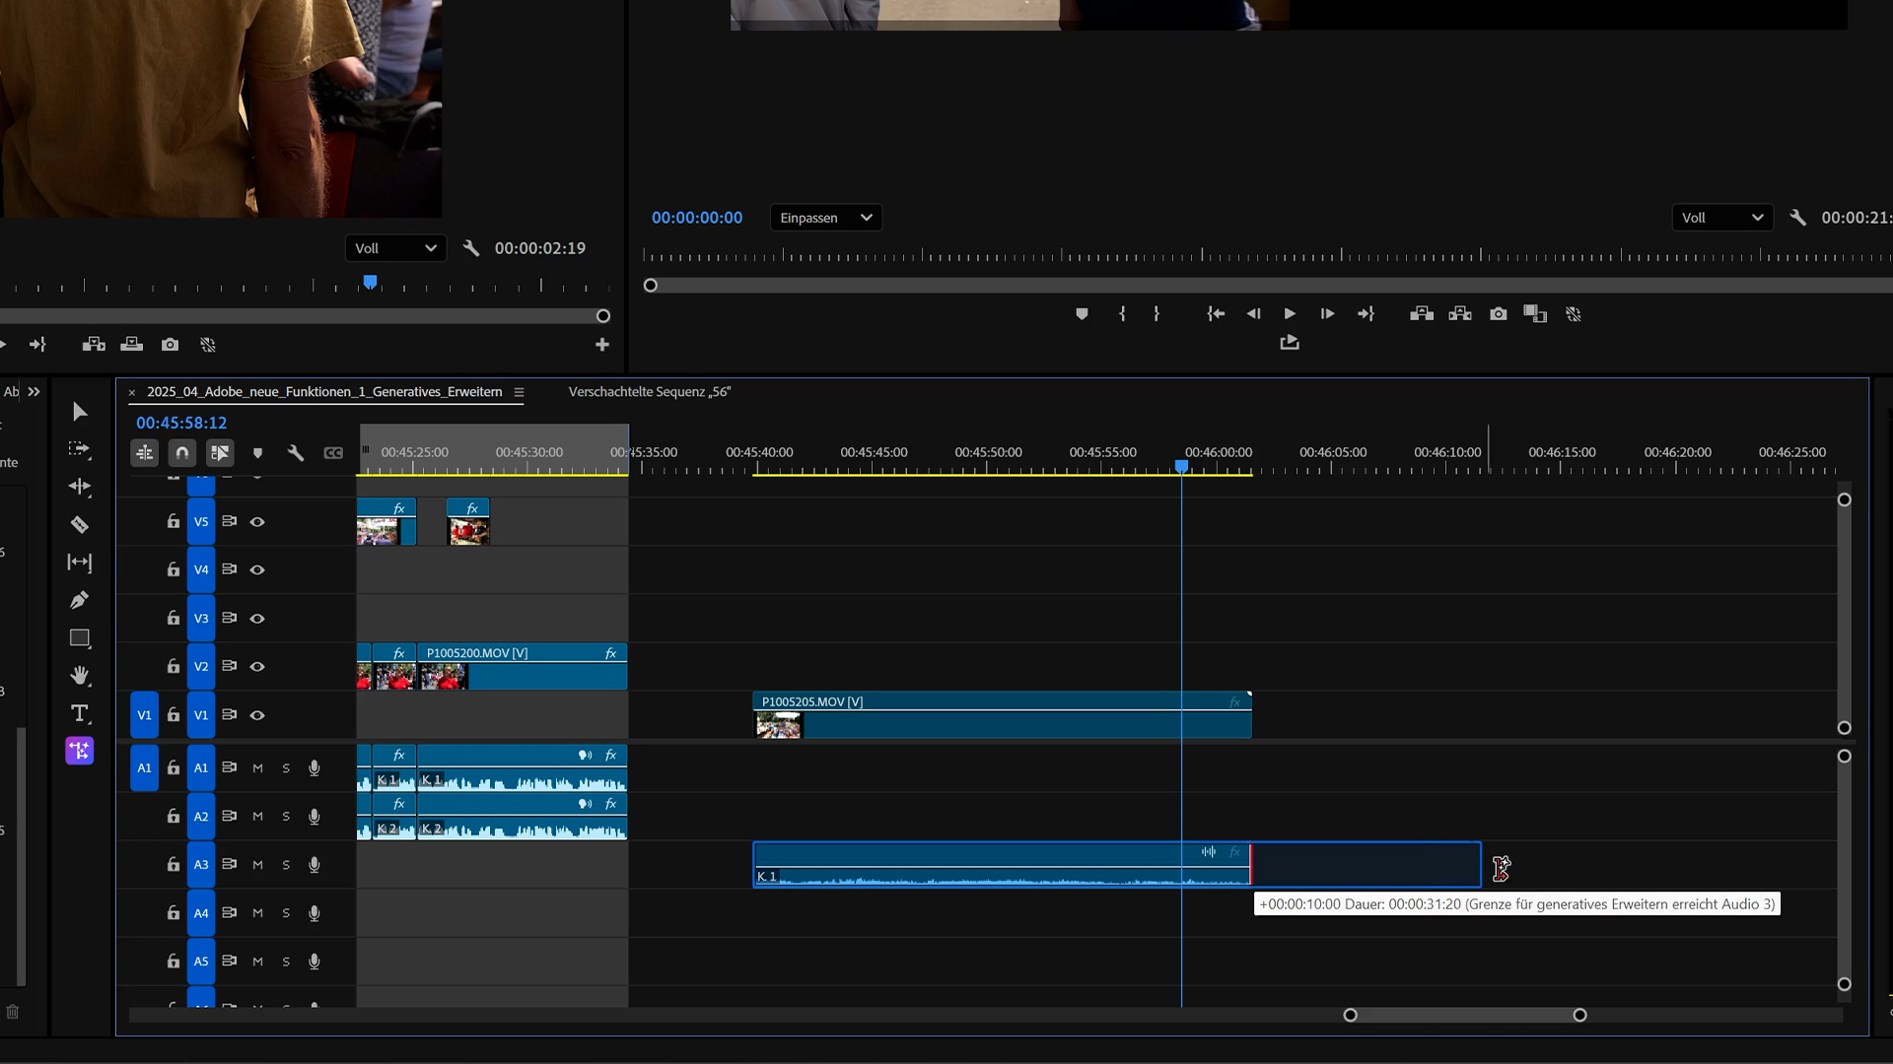Switch to Verschachtelte Sequenz 56 tab
Image resolution: width=1893 pixels, height=1064 pixels.
(x=649, y=392)
